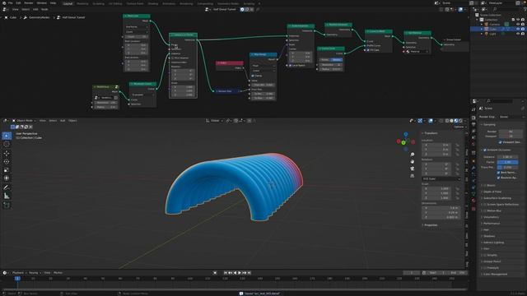Open the Object Mode dropdown
527x296 pixels.
[25, 121]
